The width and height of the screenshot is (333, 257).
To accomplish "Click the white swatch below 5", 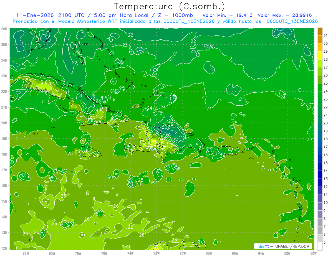I will click(320, 246).
